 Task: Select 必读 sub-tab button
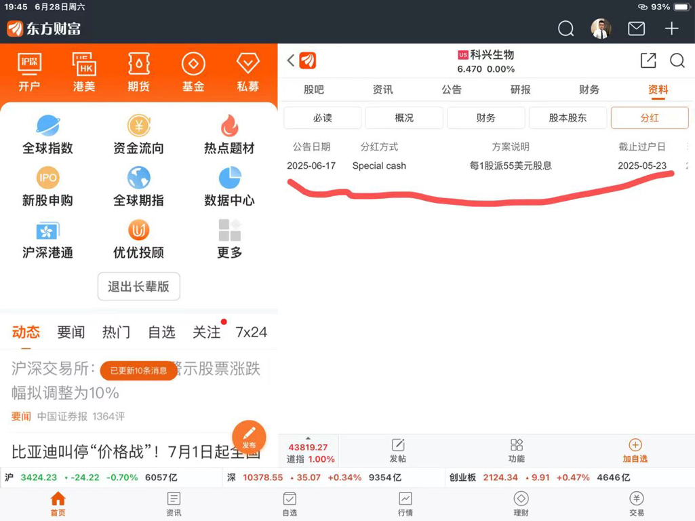(322, 118)
